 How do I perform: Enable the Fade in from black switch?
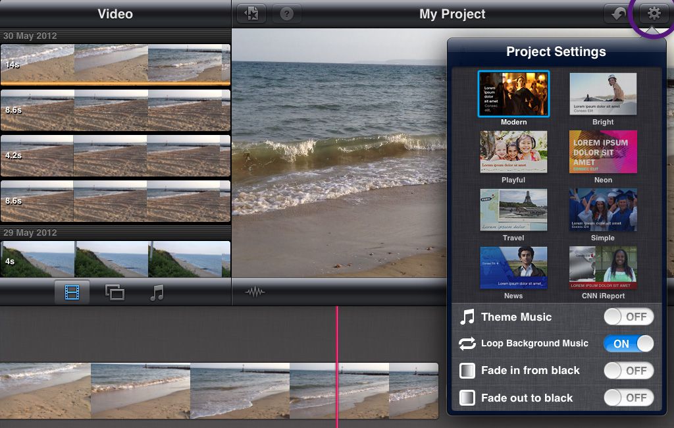[x=629, y=370]
